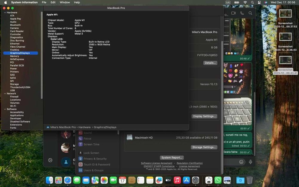Open WhatsApp icon in the Dock
Image resolution: width=299 pixels, height=187 pixels.
point(218,180)
